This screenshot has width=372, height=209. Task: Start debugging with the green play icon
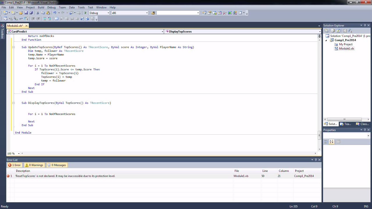point(85,13)
